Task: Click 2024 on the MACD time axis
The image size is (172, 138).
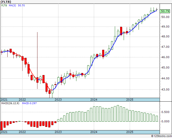Action: pos(94,132)
